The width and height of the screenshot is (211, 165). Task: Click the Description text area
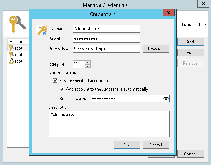[x=109, y=124]
